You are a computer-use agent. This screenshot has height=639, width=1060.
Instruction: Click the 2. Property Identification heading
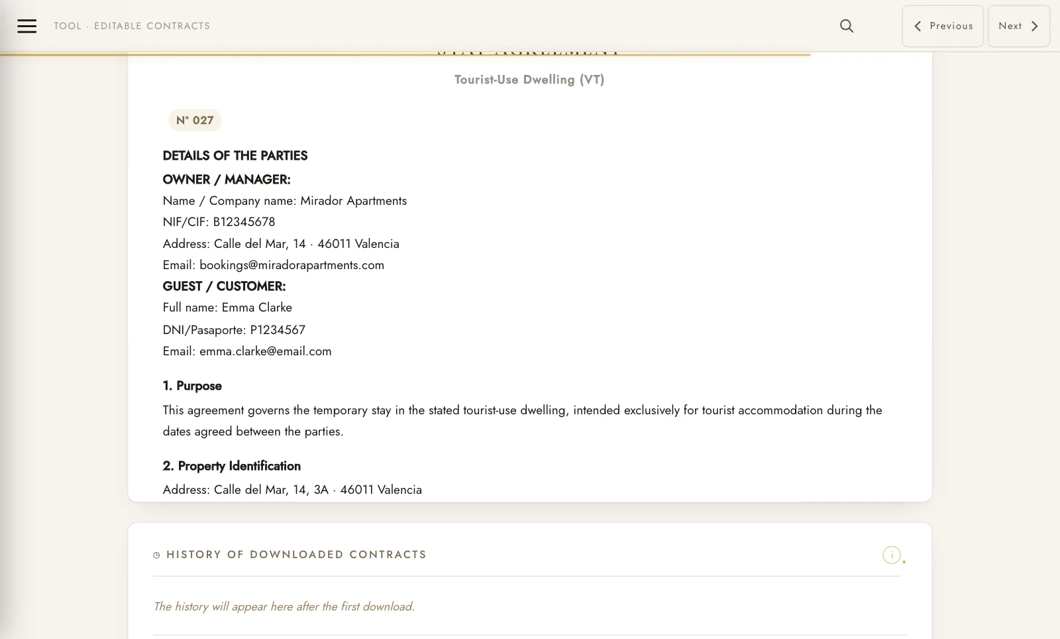pos(232,466)
